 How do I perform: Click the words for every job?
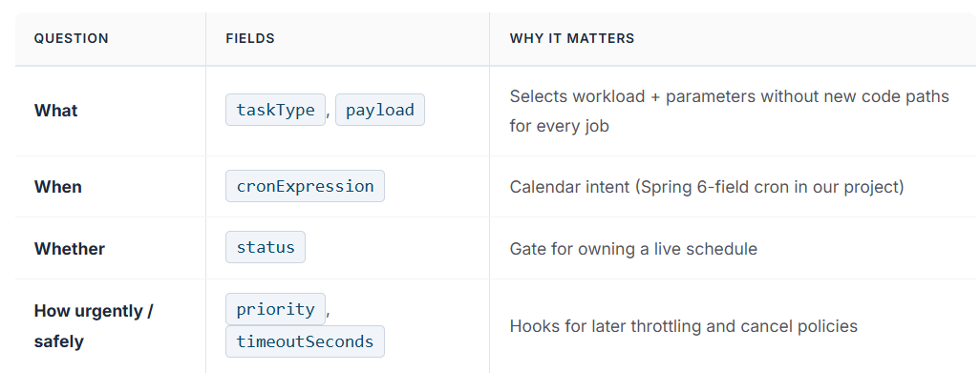tap(560, 126)
